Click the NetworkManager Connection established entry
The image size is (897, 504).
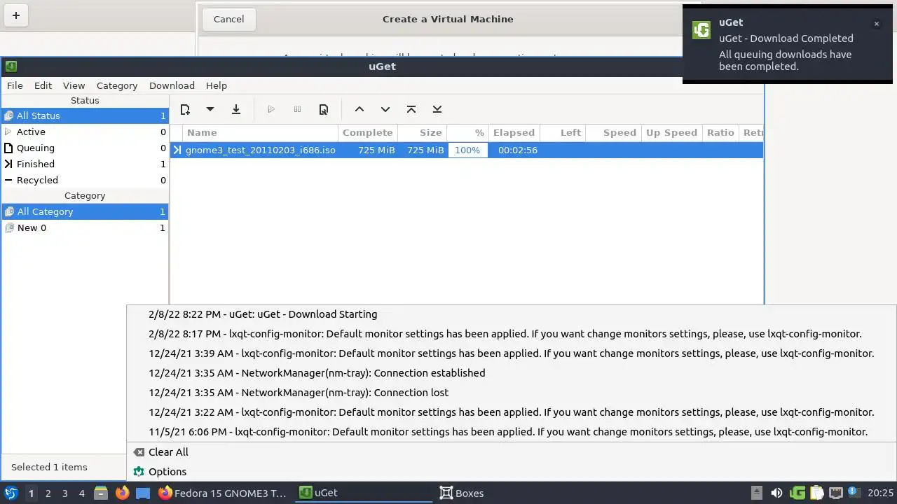tap(512, 373)
